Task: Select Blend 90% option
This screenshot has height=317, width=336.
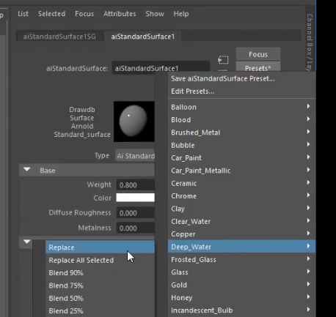Action: (100, 273)
